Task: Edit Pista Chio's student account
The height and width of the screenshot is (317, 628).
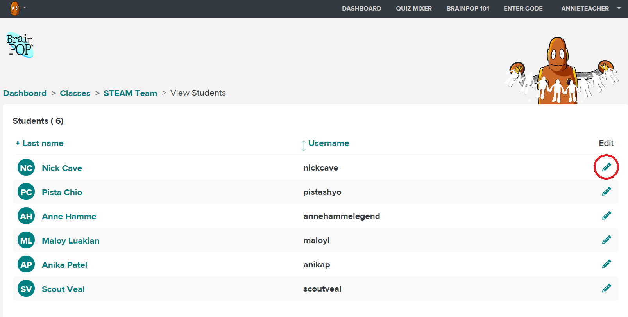Action: click(606, 192)
